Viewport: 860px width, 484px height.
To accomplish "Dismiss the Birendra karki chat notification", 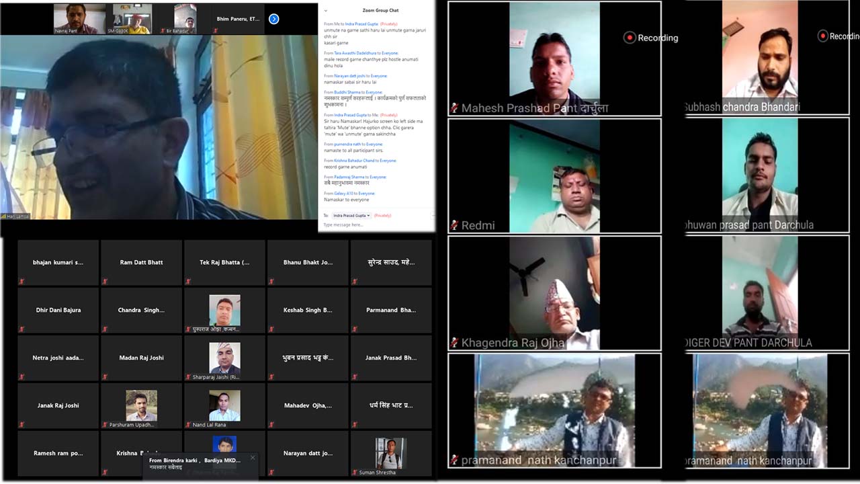I will coord(253,458).
